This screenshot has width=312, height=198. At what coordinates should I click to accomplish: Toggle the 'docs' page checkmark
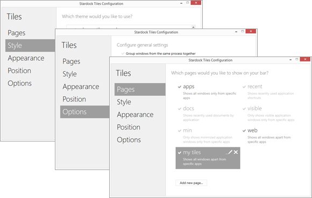[x=180, y=109]
